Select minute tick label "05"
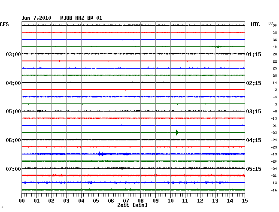 pyautogui.click(x=96, y=201)
